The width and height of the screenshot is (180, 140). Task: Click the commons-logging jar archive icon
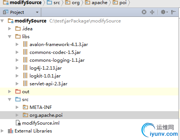[25, 60]
